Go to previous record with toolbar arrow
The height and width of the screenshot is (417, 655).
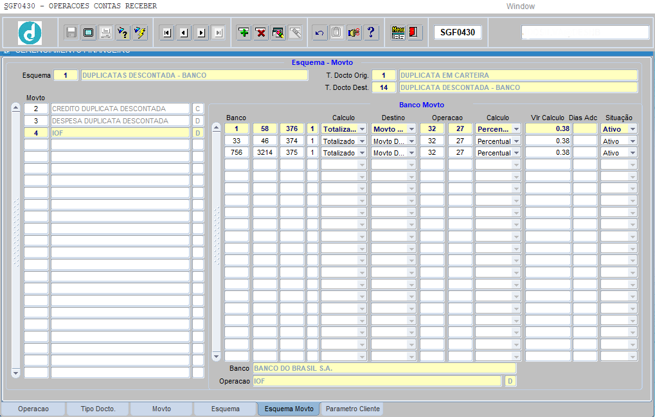[184, 33]
